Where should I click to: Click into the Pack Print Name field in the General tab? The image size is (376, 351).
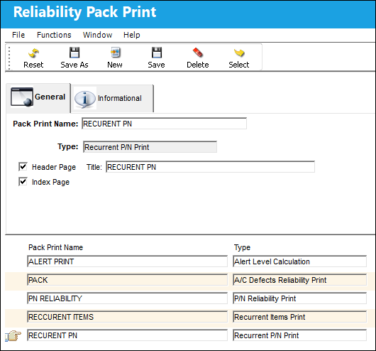click(165, 124)
